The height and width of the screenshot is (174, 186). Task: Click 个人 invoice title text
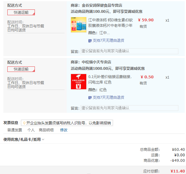[31, 130]
